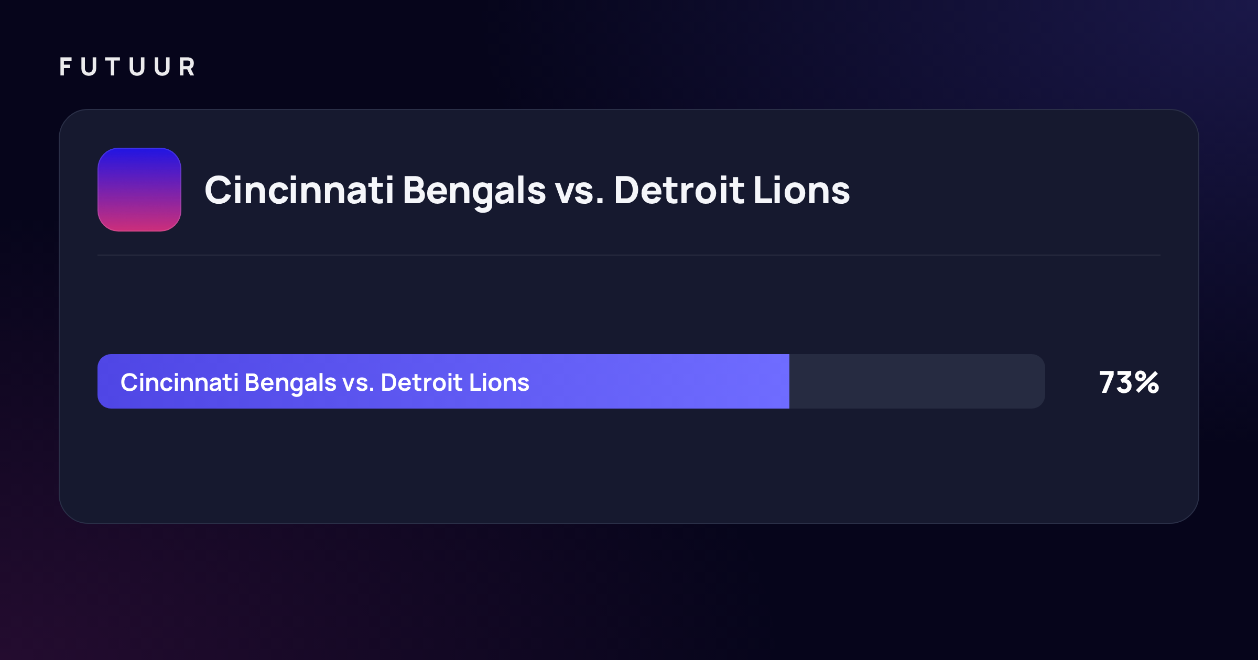1258x660 pixels.
Task: Click the purple-pink gradient market icon
Action: coord(139,190)
